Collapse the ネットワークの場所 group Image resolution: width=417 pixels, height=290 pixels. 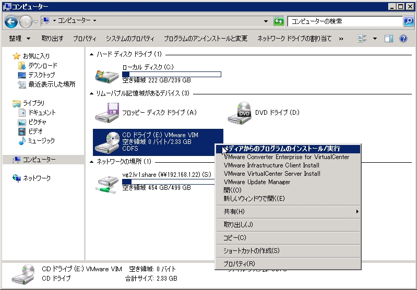tap(92, 162)
